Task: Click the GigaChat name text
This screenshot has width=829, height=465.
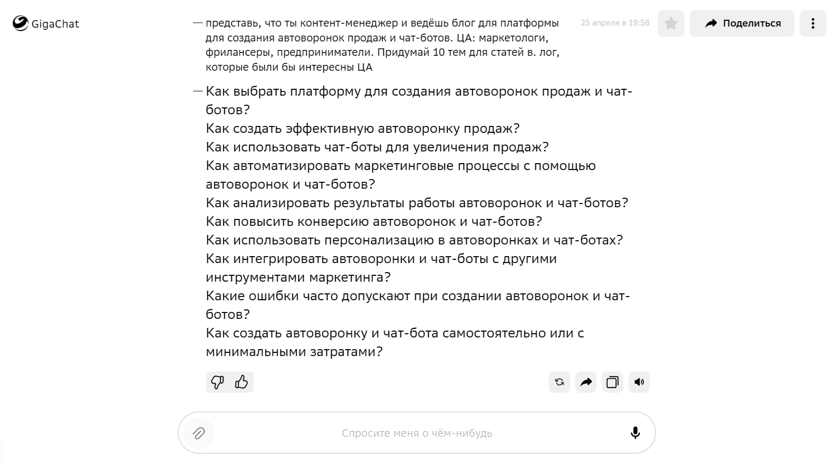Action: click(x=55, y=24)
